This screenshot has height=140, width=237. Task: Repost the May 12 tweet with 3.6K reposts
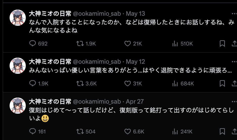pos(80,83)
